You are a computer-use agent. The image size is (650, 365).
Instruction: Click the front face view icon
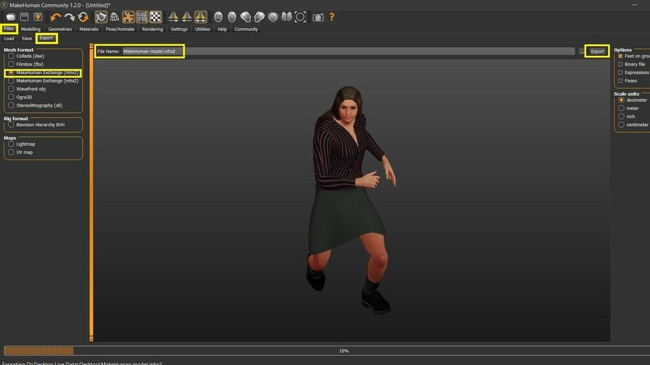click(218, 17)
